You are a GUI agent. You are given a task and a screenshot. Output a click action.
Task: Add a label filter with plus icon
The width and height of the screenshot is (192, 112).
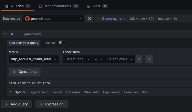(149, 59)
